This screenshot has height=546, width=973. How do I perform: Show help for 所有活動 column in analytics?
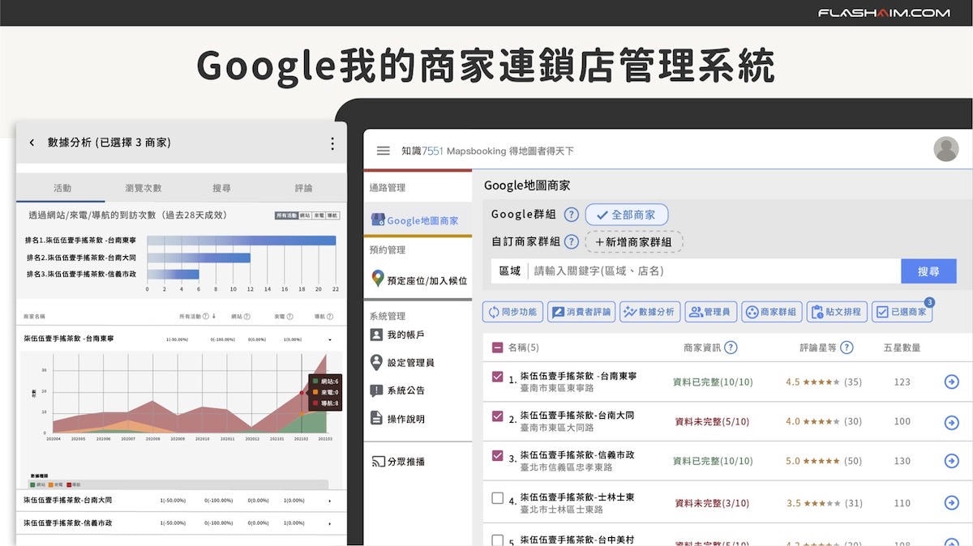click(206, 317)
